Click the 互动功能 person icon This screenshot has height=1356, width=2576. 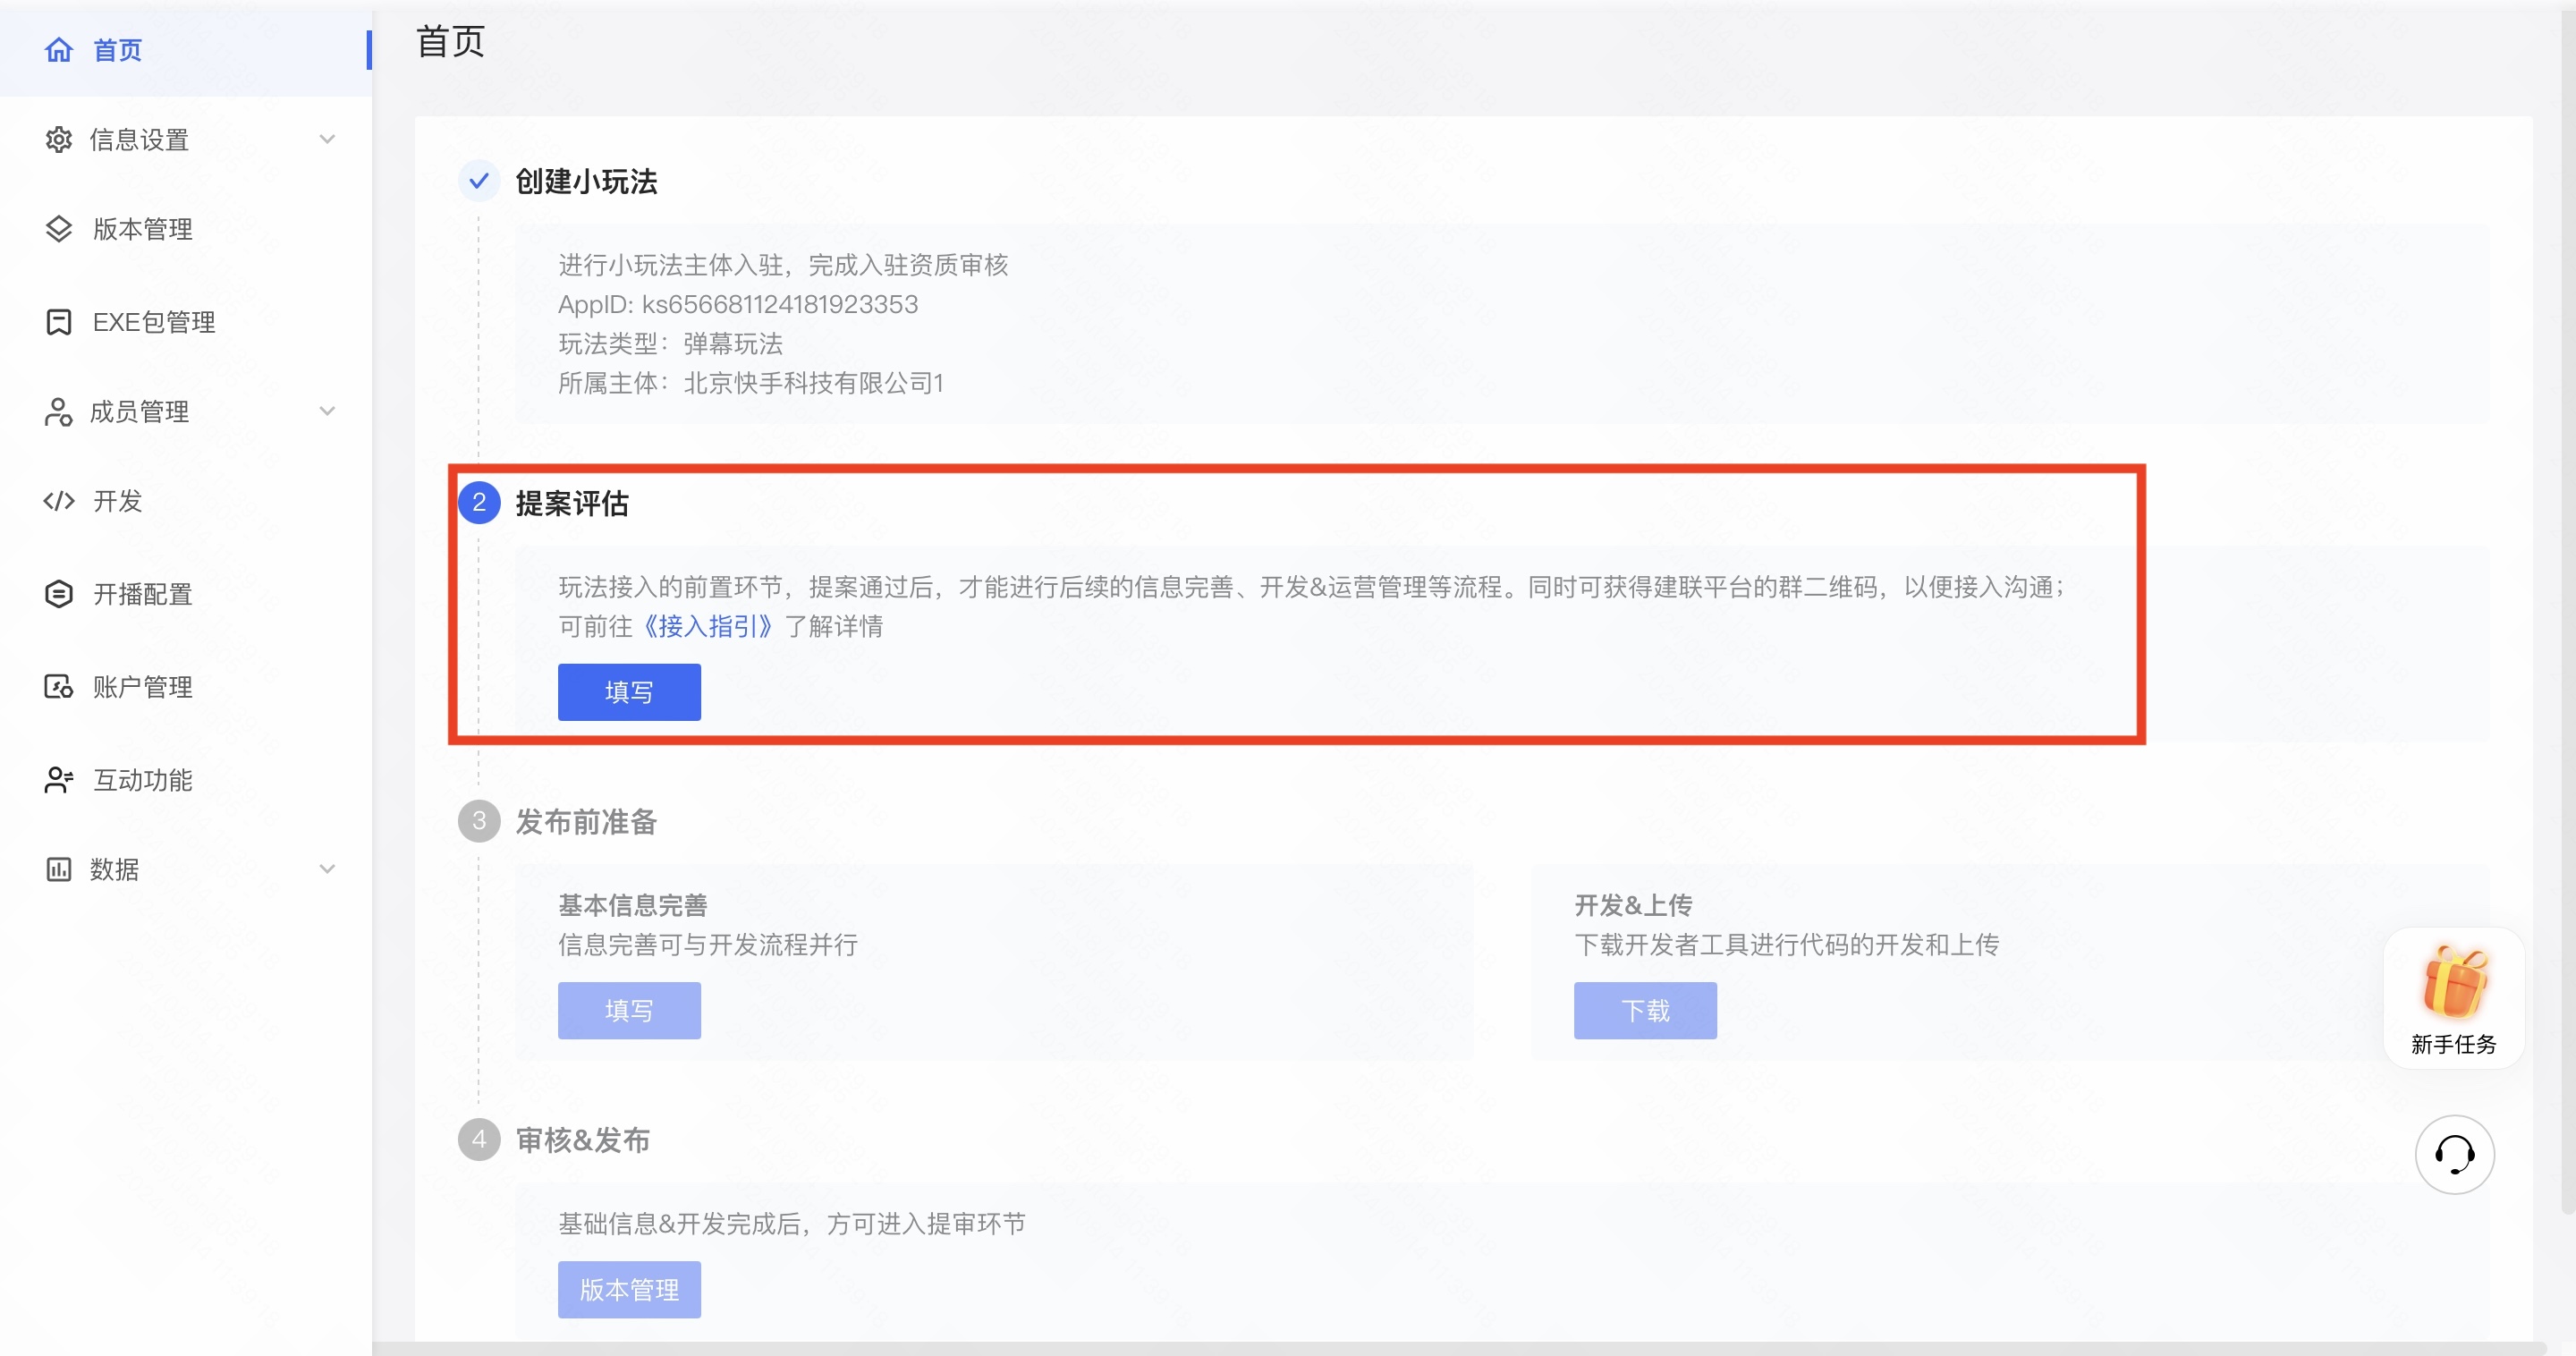tap(59, 780)
